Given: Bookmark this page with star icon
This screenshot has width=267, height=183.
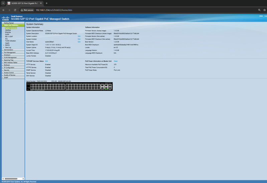Looking at the screenshot, I should pyautogui.click(x=264, y=10).
